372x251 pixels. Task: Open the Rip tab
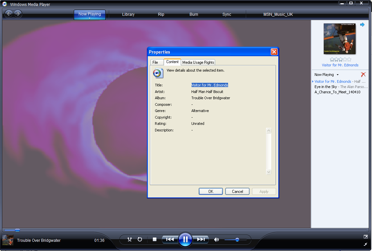pos(161,14)
